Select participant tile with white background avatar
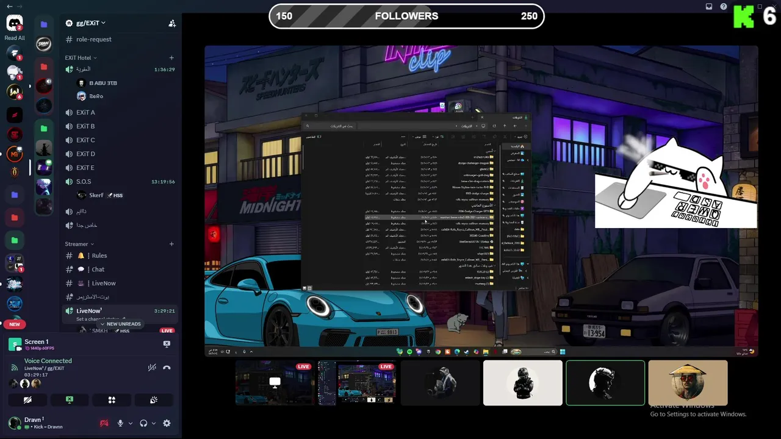The width and height of the screenshot is (781, 439). tap(523, 382)
